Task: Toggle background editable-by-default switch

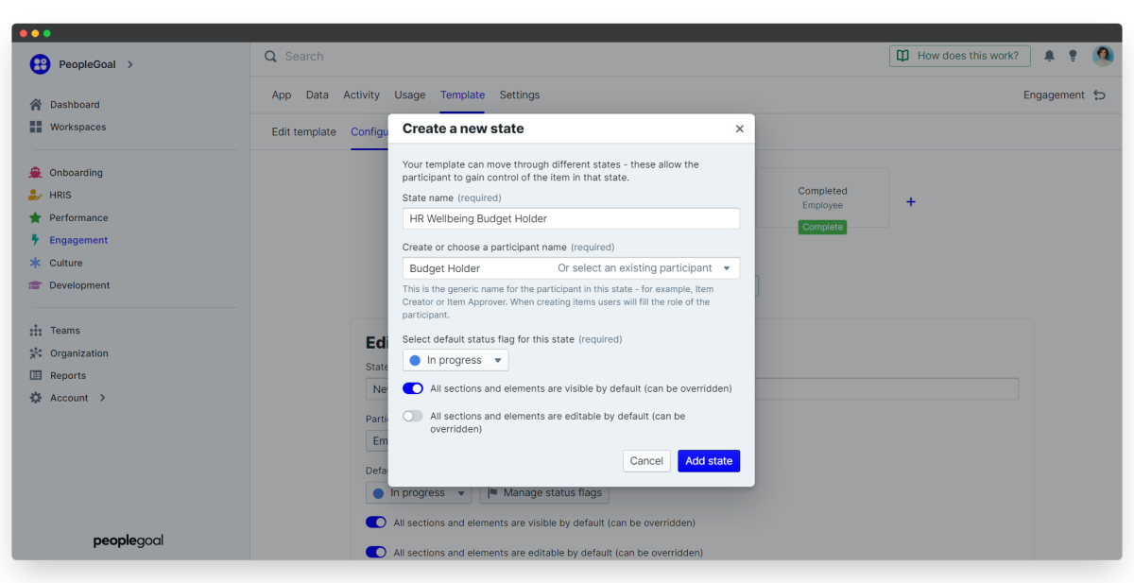Action: coord(376,553)
